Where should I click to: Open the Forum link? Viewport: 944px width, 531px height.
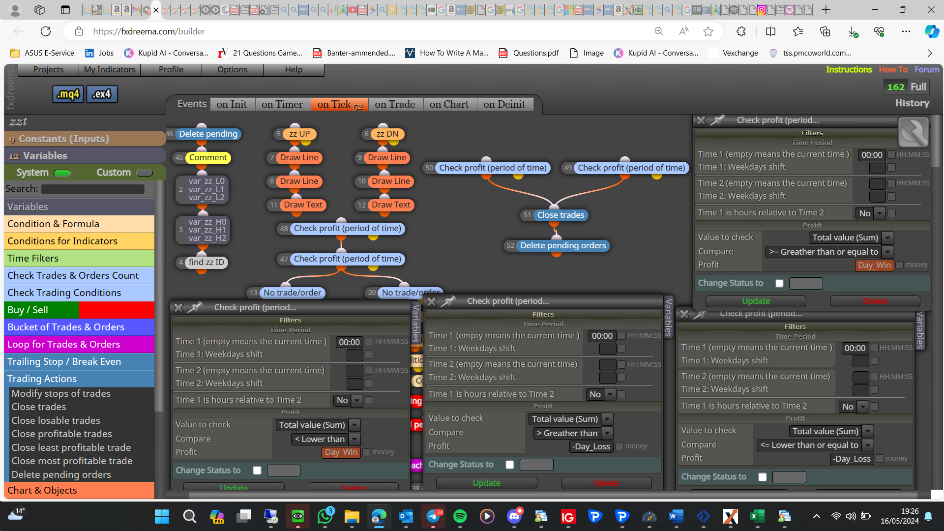(927, 70)
